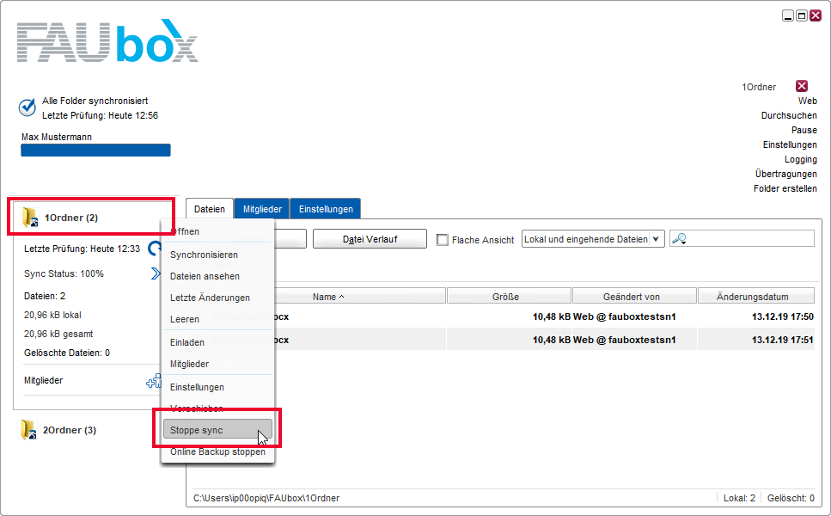Click the Gelöscht: 0 status entry

[791, 498]
